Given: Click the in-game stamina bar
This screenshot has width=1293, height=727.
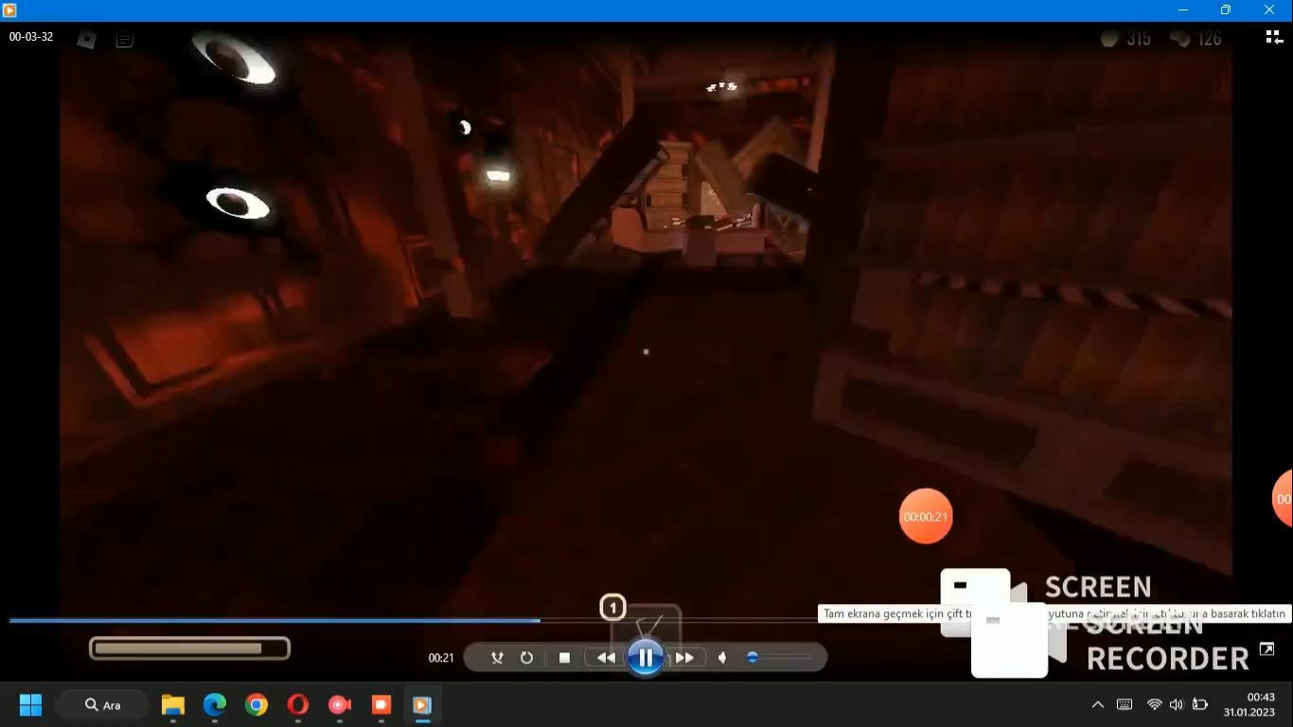Looking at the screenshot, I should click(x=189, y=648).
